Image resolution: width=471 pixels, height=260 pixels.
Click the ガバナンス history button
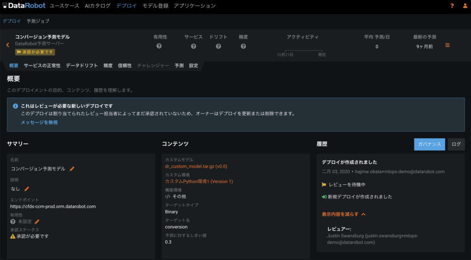point(430,144)
